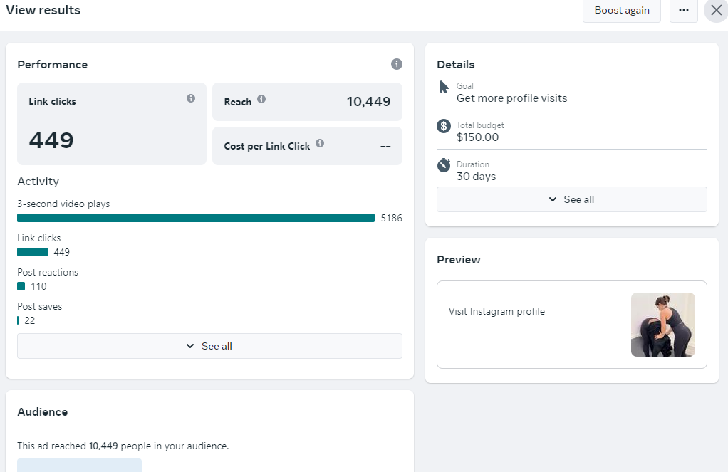Screen dimensions: 728x472
Task: Expand See all under Details
Action: (x=571, y=199)
